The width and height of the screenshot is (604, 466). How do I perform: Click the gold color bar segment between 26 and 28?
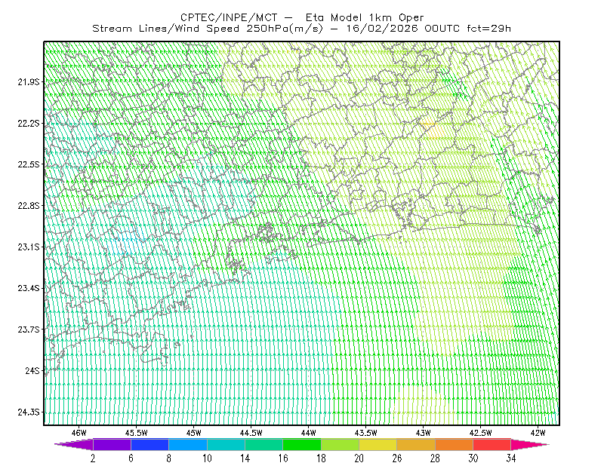coord(416,444)
